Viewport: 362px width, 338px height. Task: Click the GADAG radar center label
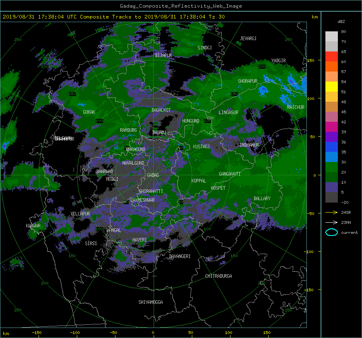[x=153, y=175]
